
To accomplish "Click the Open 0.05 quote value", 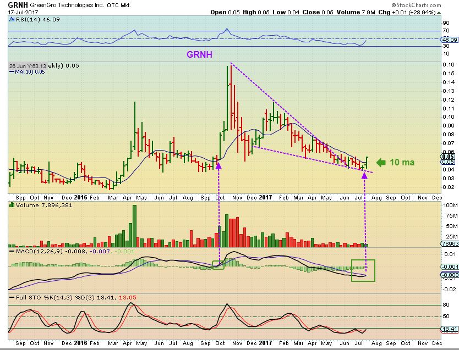I will (x=225, y=12).
